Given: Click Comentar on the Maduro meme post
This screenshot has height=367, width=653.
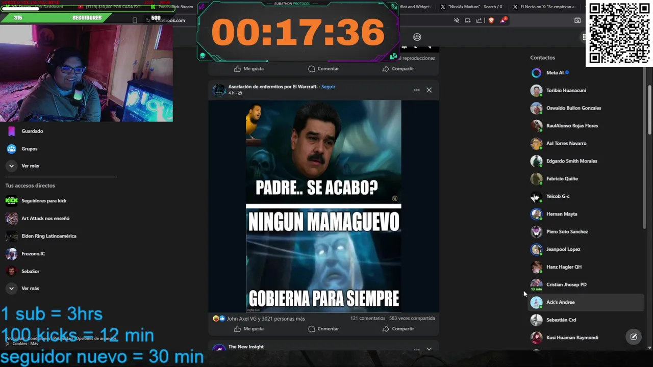Looking at the screenshot, I should click(x=323, y=329).
